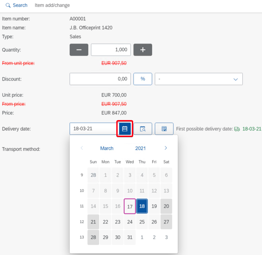This screenshot has height=255, width=262.
Task: Go to next month in calendar
Action: click(166, 148)
